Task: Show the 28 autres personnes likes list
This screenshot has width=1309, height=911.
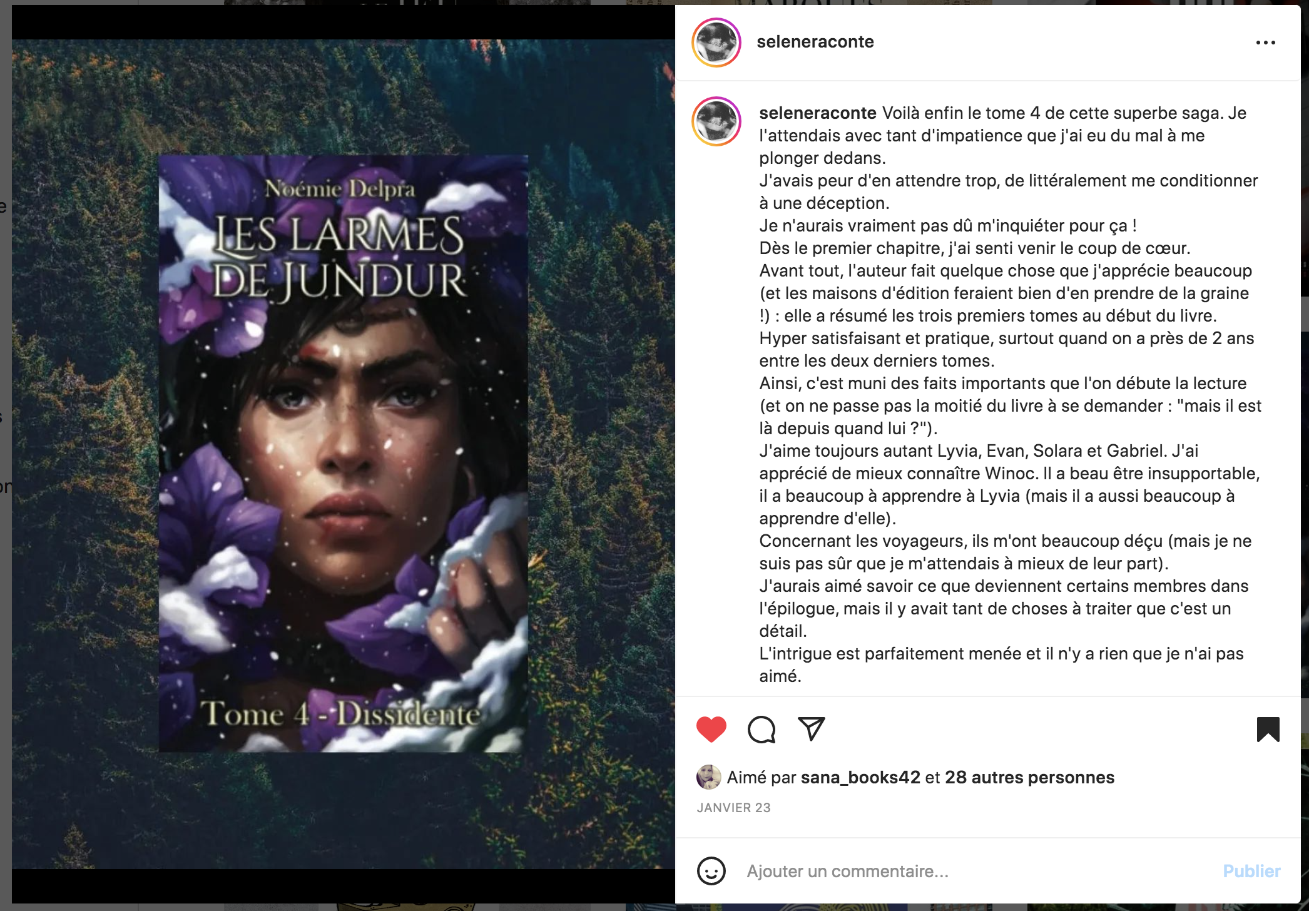Action: (1029, 778)
